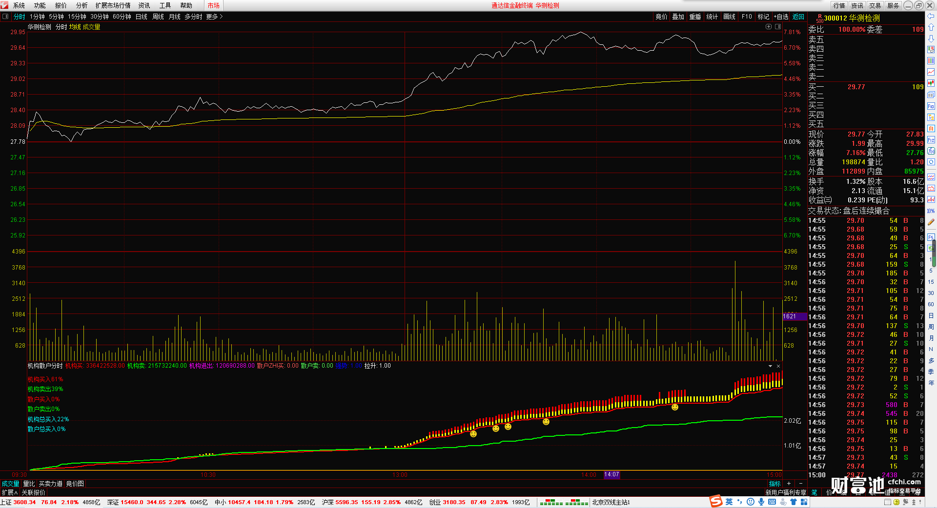
Task: Click the smiley emoji icon in Sogou toolbar
Action: [751, 502]
